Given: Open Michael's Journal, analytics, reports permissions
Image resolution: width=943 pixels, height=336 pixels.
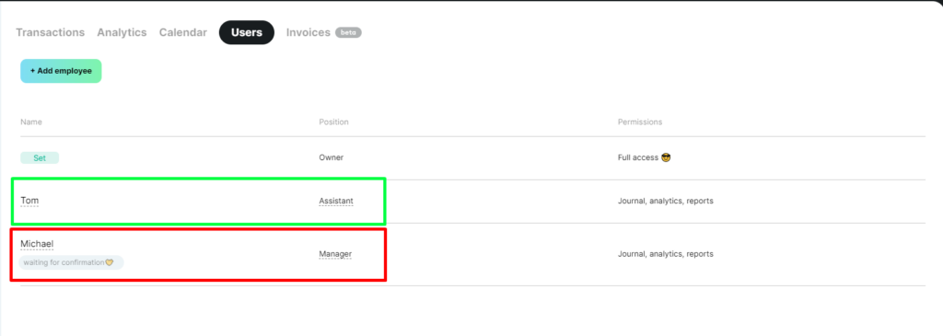Looking at the screenshot, I should (665, 254).
